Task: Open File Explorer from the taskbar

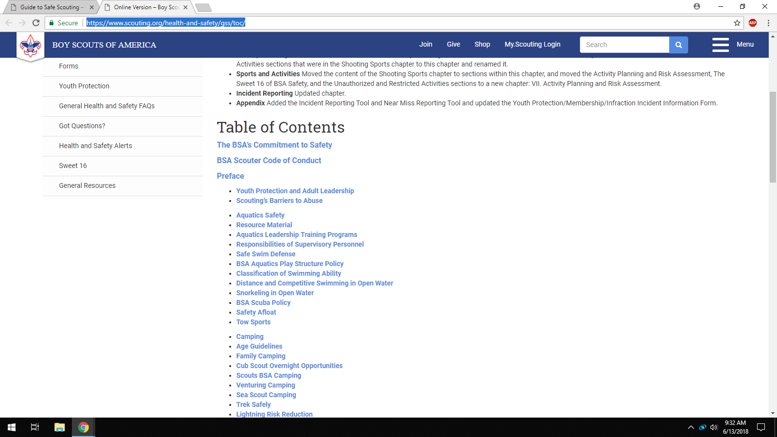Action: point(59,427)
